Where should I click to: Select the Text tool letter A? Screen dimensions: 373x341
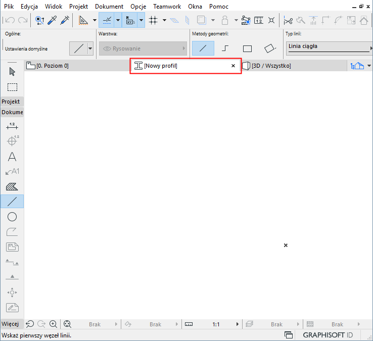[12, 157]
